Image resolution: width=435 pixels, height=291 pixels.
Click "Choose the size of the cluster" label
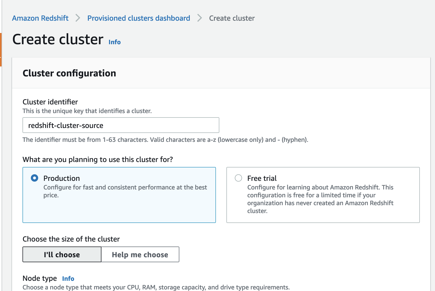coord(71,239)
